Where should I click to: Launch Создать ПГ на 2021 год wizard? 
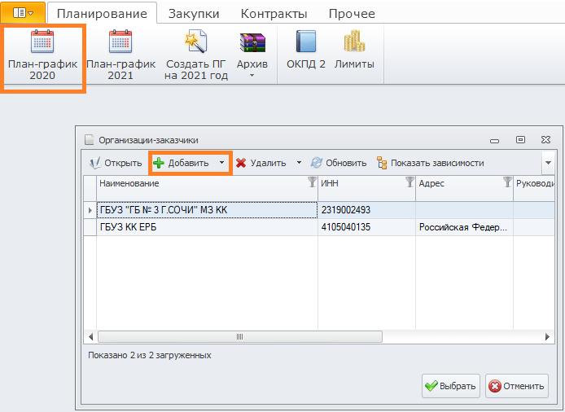(x=195, y=42)
